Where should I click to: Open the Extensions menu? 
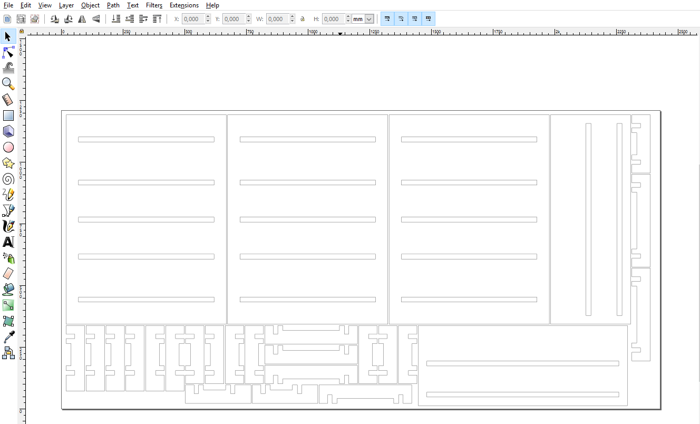(x=184, y=5)
